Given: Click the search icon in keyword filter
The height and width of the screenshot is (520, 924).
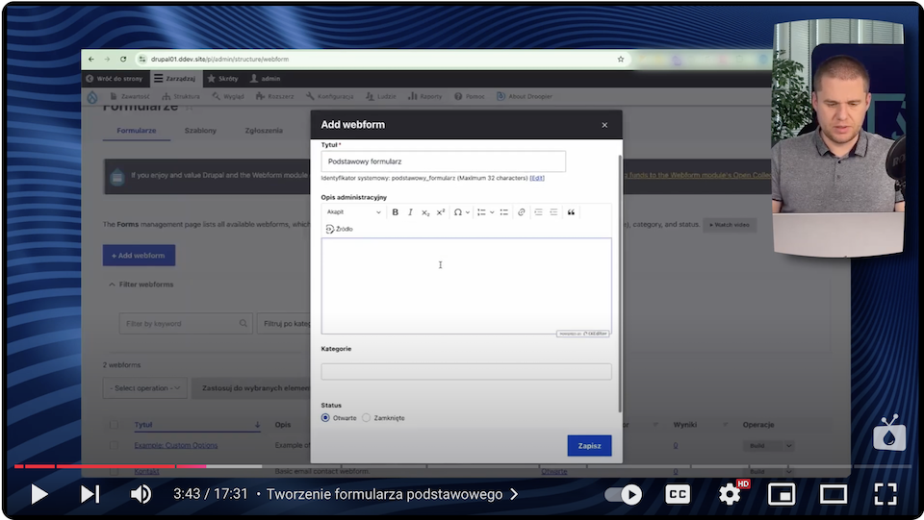Looking at the screenshot, I should pos(243,324).
